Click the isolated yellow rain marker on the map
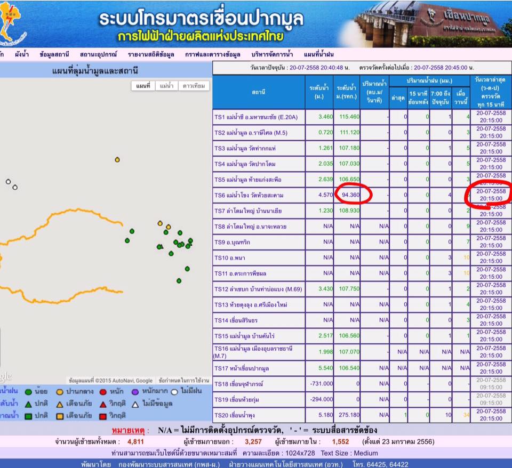The image size is (512, 468). (x=117, y=159)
